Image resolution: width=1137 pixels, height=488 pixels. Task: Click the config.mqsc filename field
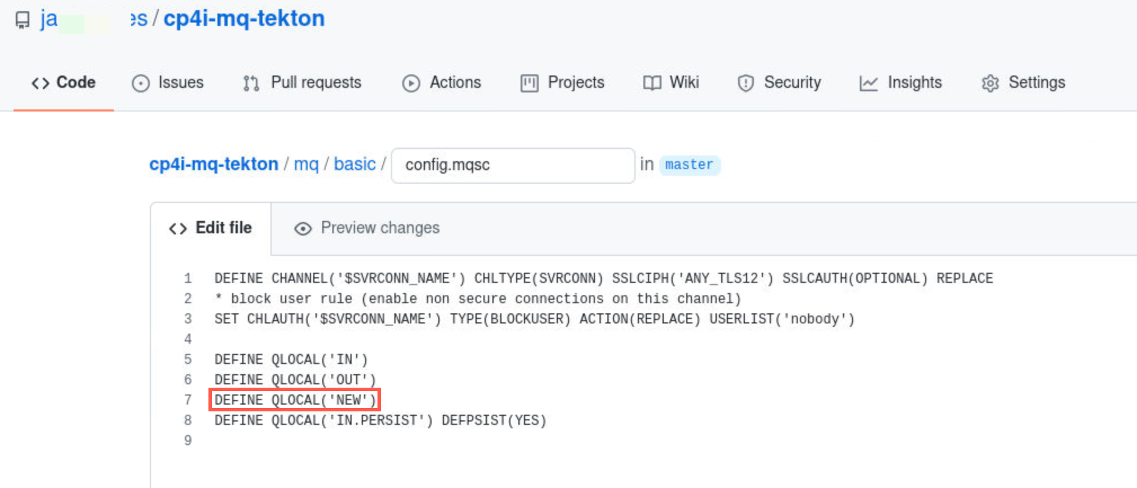(513, 165)
